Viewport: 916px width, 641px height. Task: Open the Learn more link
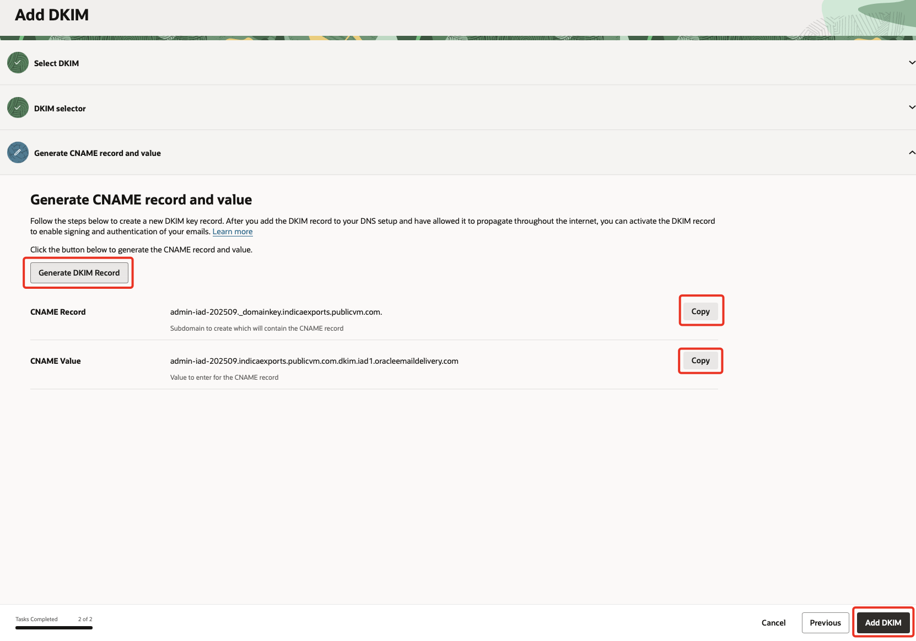232,231
